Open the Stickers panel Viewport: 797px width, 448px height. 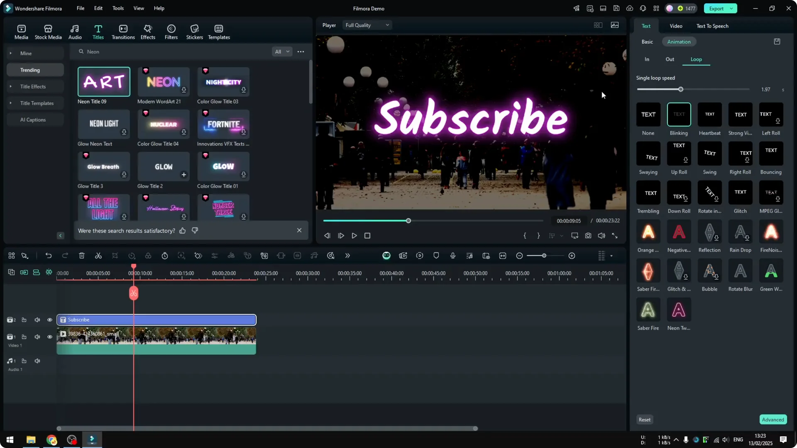(x=194, y=31)
